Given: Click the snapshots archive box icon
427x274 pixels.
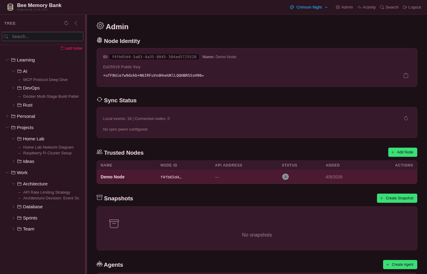Looking at the screenshot, I should [114, 224].
